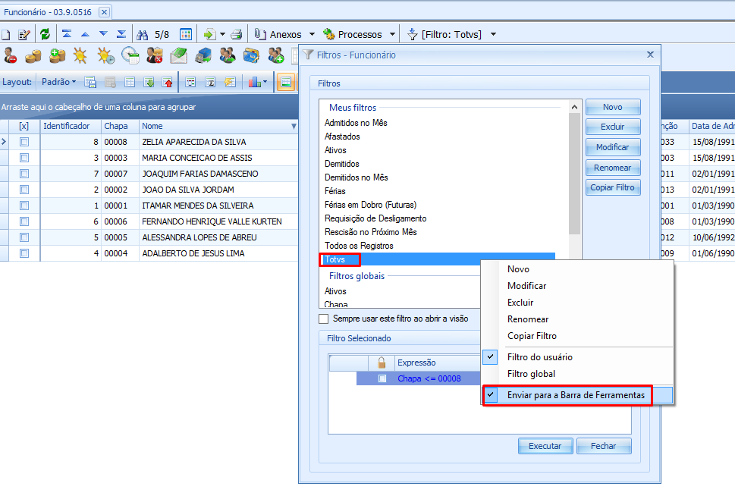Open the blue wallet card icon
735x496 pixels.
(x=252, y=56)
